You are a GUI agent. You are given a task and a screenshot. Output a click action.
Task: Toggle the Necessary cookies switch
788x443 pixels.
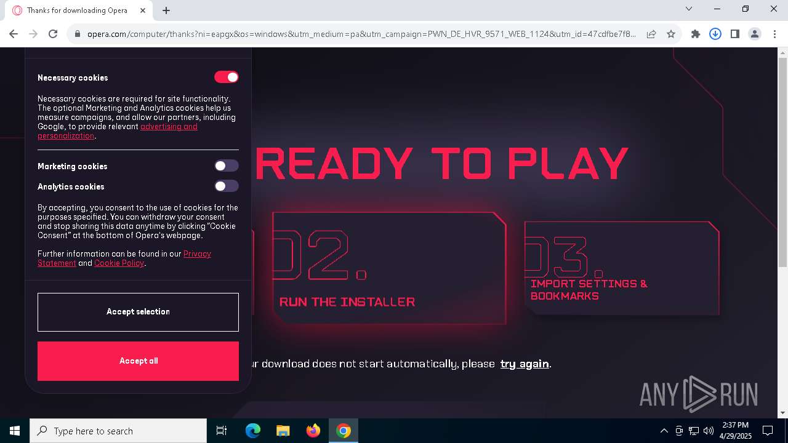click(x=226, y=77)
